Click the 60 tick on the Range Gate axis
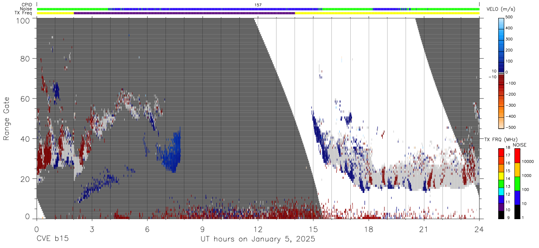The image size is (539, 248). point(25,99)
